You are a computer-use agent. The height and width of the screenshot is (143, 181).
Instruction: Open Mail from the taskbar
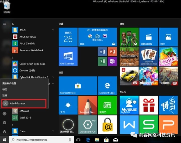point(116,140)
